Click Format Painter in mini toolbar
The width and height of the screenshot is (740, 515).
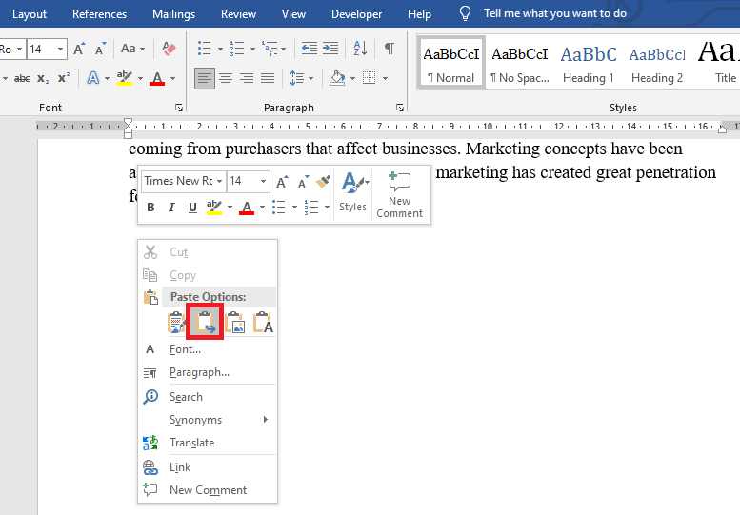pyautogui.click(x=323, y=182)
